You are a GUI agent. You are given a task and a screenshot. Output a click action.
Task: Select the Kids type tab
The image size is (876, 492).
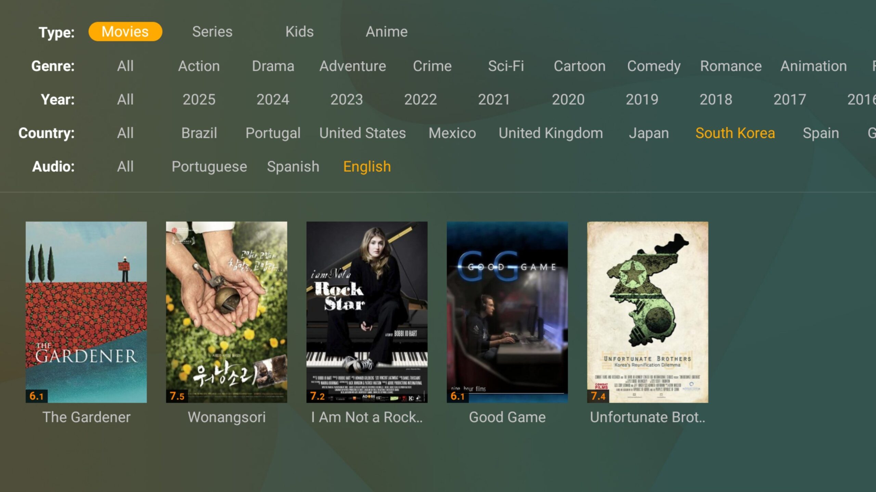tap(299, 31)
